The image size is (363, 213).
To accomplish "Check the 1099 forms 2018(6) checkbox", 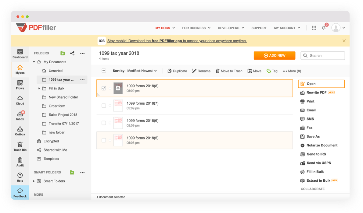I will click(104, 123).
